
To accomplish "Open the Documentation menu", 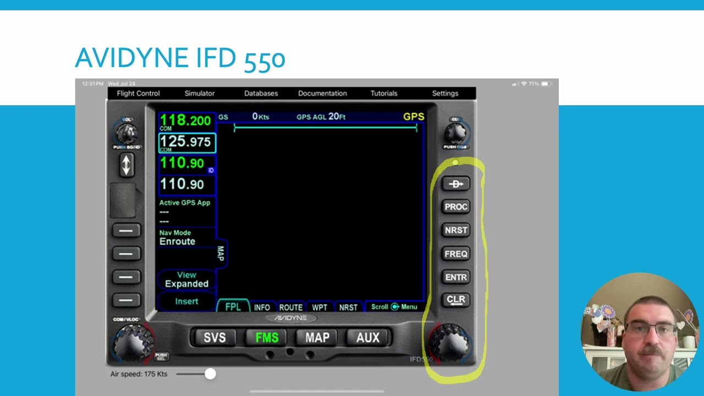I will [x=322, y=94].
